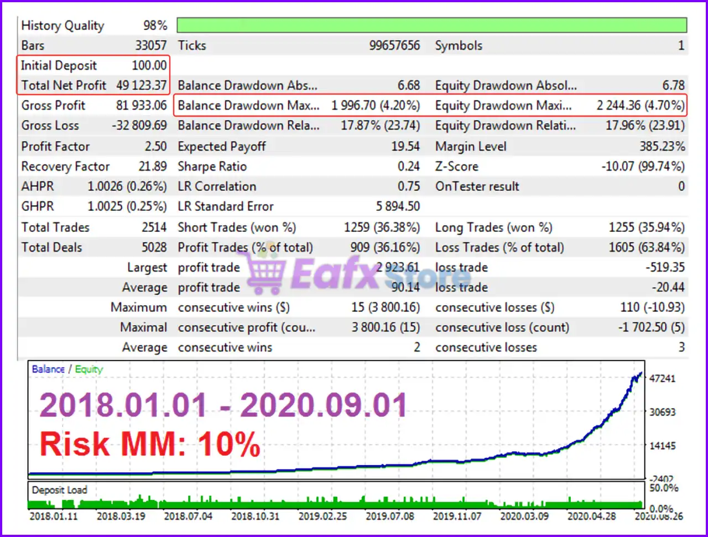The height and width of the screenshot is (537, 708).
Task: Select GHPR value 1.0025 (0.25%)
Action: click(x=127, y=206)
